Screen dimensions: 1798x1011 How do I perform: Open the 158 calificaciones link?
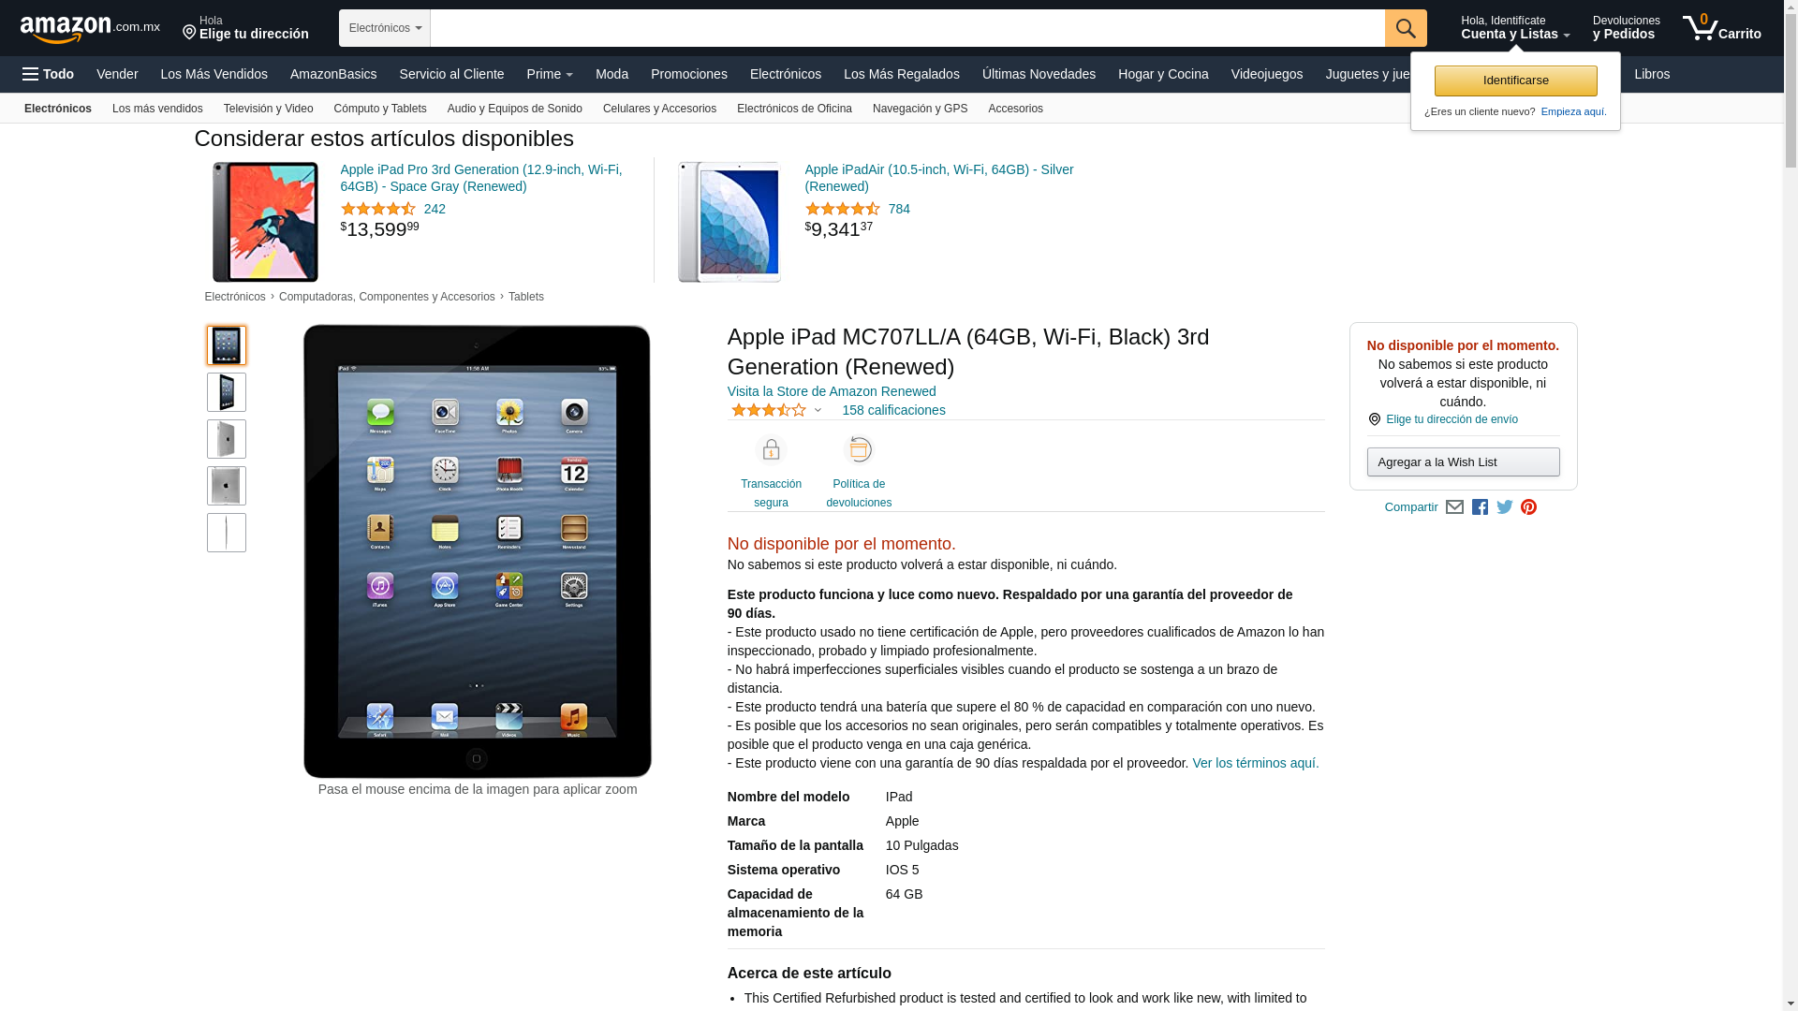coord(893,410)
